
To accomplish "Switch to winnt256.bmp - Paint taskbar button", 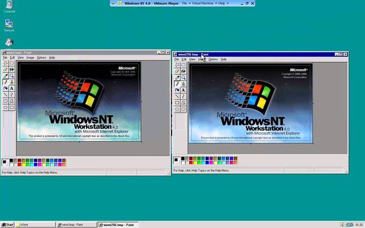I will point(118,225).
